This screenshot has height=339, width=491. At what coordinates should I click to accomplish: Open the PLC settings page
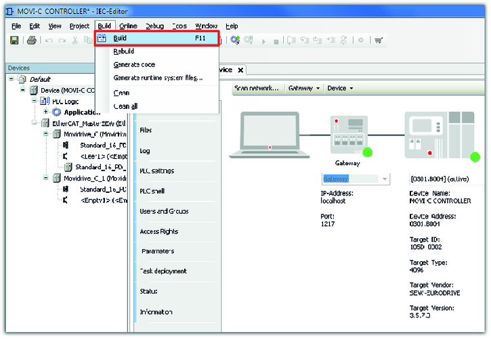point(156,171)
